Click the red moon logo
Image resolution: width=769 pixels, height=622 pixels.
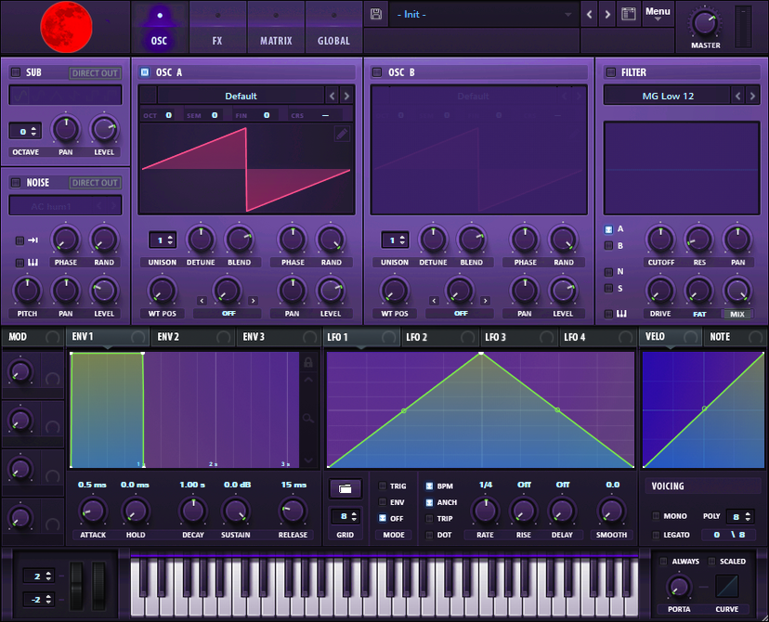[66, 27]
